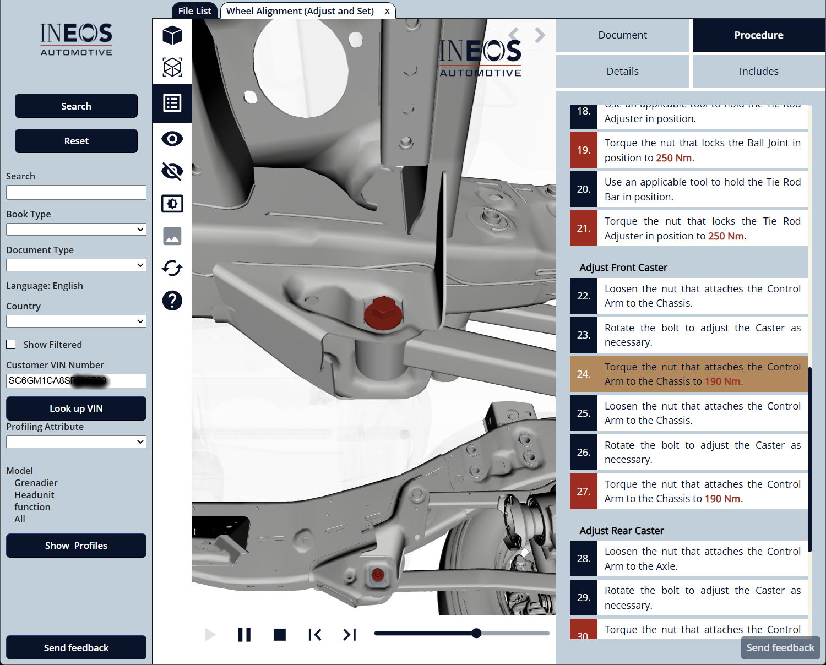
Task: Select the wireframe cube icon
Action: 172,67
